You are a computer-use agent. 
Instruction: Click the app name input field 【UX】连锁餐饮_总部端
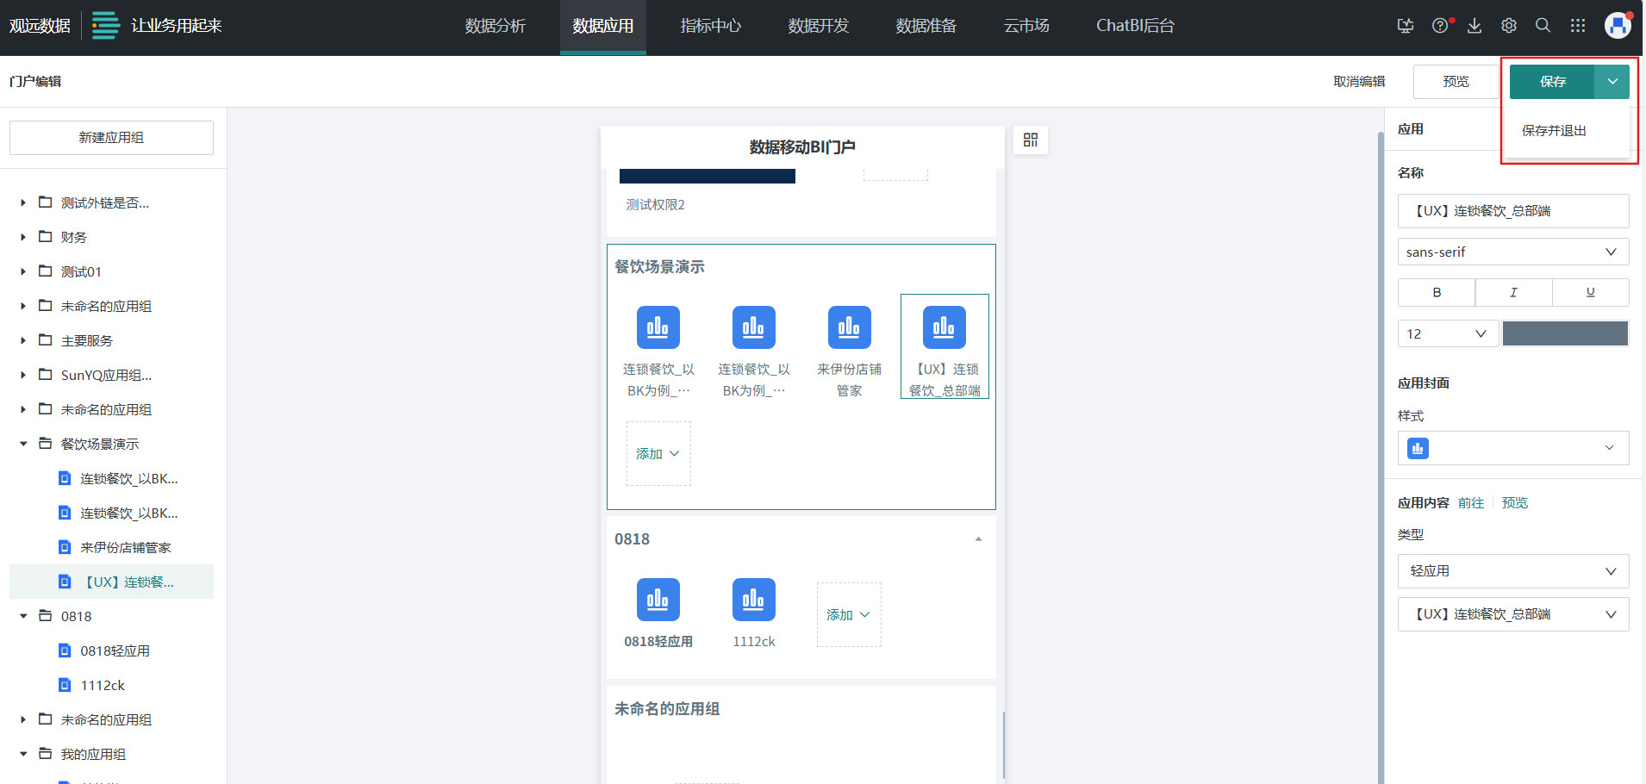[x=1512, y=211]
